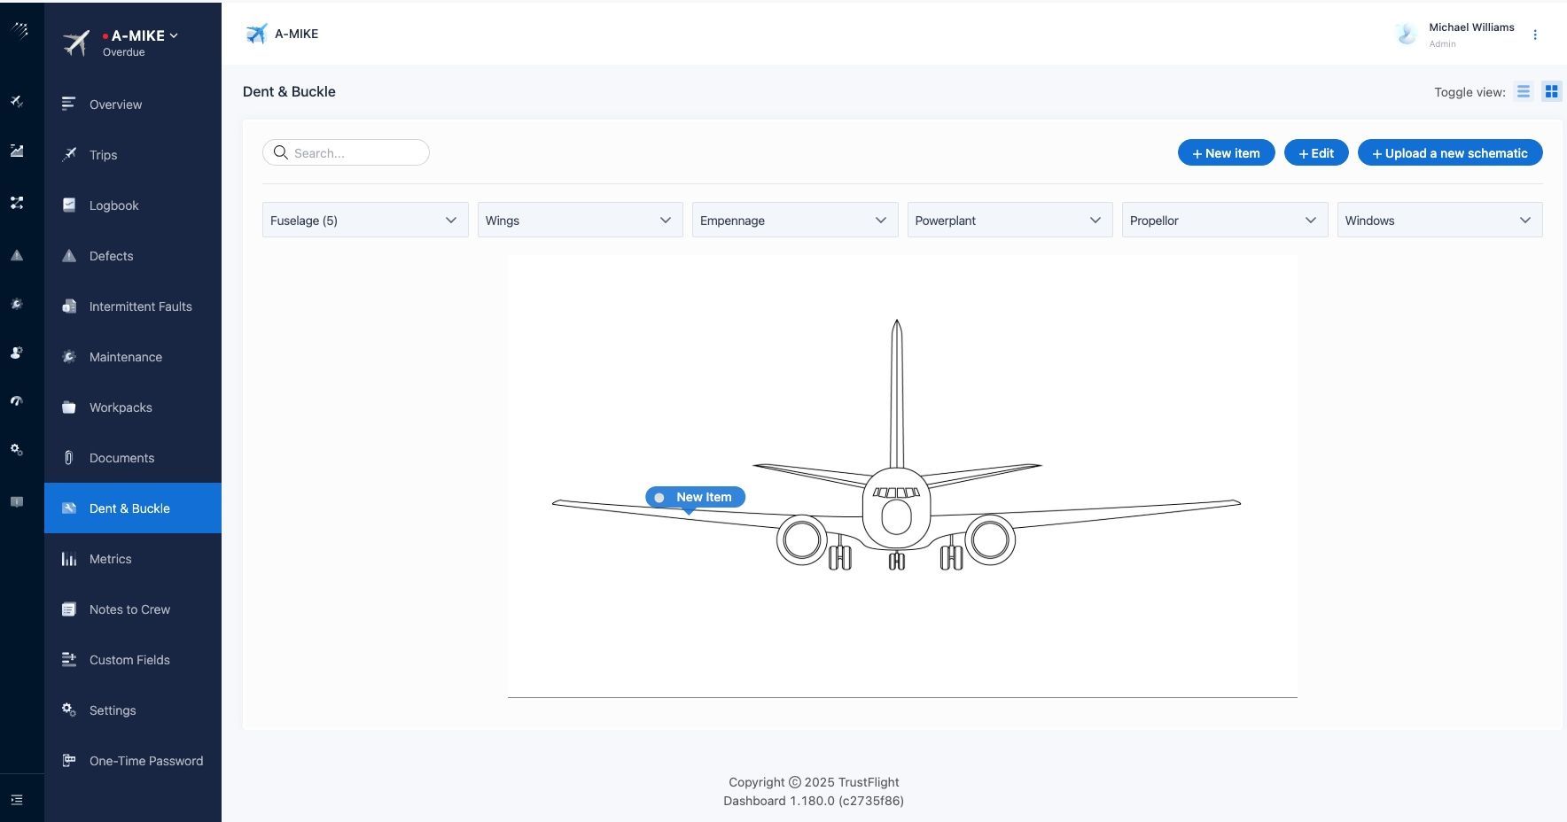Click the TrustFlight logo in the left rail
This screenshot has width=1567, height=822.
(x=19, y=30)
